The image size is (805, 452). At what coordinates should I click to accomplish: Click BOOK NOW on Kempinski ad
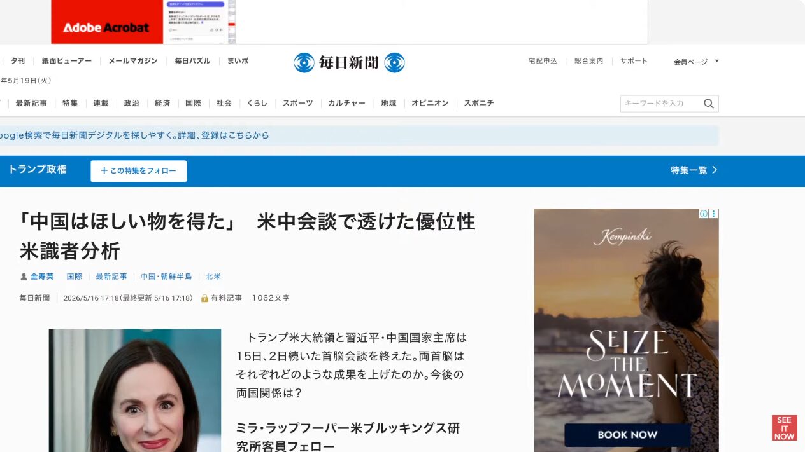pos(627,435)
